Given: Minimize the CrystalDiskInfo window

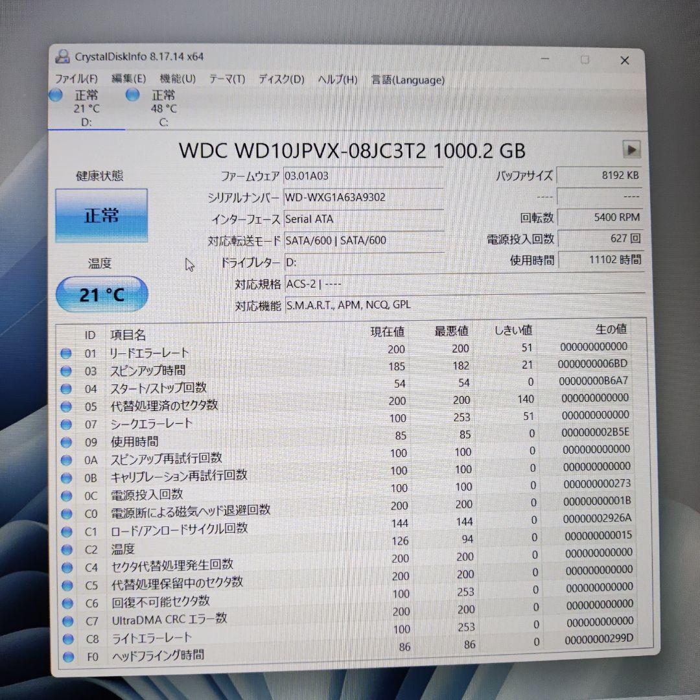Looking at the screenshot, I should pyautogui.click(x=544, y=59).
